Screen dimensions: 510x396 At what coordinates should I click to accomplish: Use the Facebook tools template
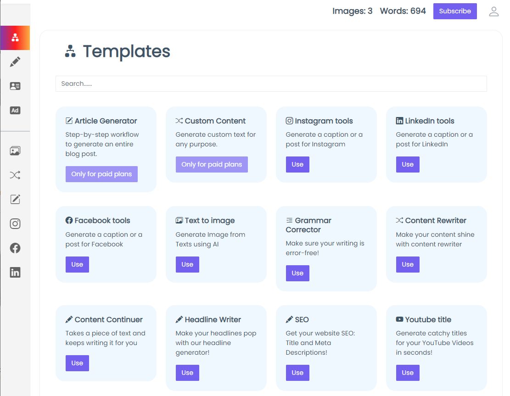click(x=77, y=265)
